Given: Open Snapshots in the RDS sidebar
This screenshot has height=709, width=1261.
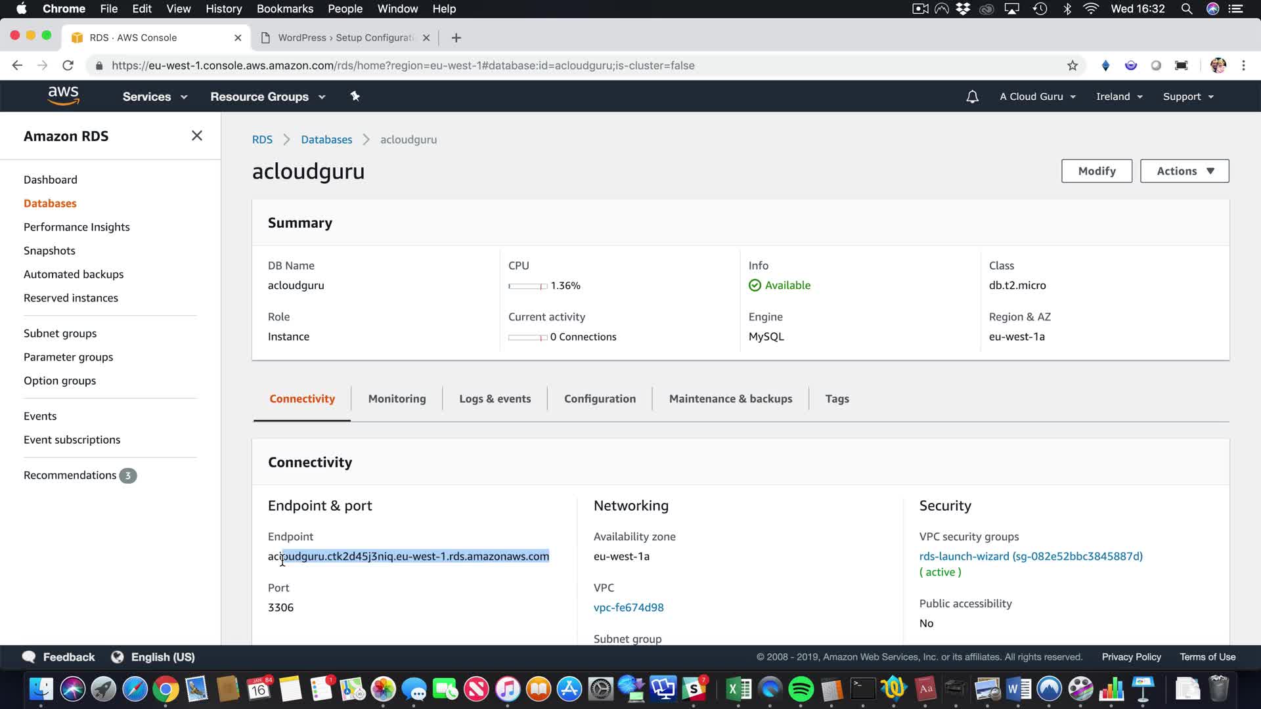Looking at the screenshot, I should click(49, 251).
